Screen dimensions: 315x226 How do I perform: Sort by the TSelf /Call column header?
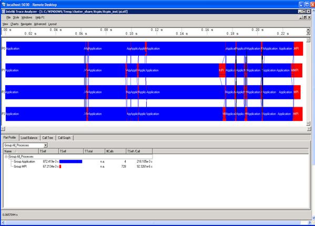click(x=139, y=151)
